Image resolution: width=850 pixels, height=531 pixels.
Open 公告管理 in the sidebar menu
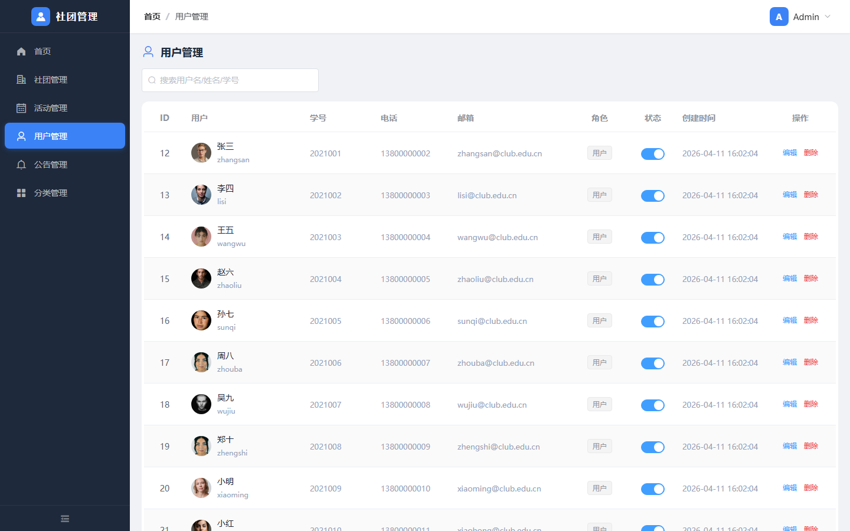[65, 165]
